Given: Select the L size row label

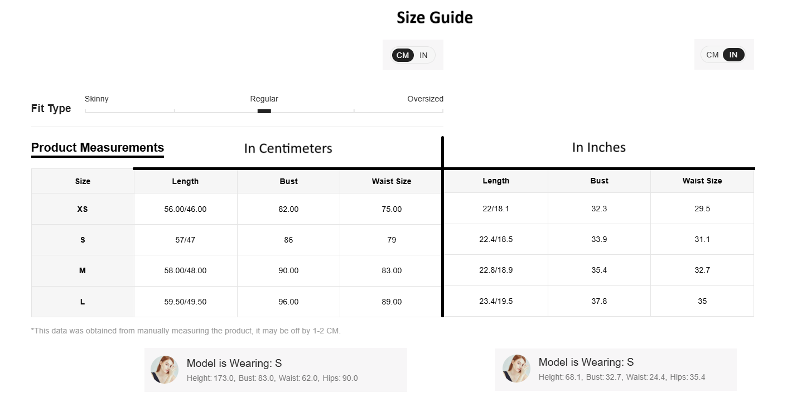Looking at the screenshot, I should click(x=83, y=302).
